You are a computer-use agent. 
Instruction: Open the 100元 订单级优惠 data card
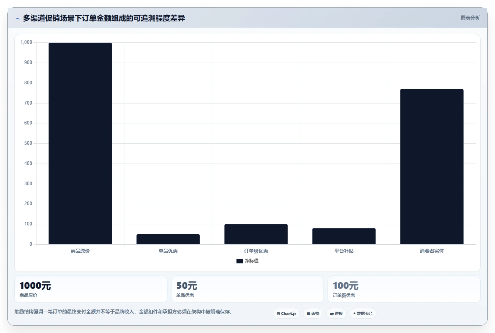point(404,289)
